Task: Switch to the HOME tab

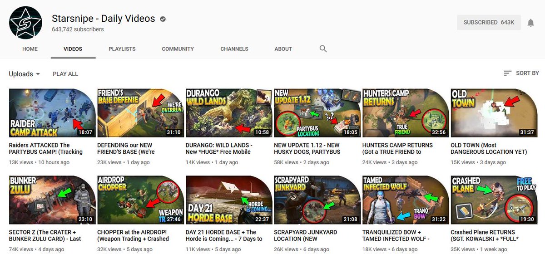Action: [30, 49]
